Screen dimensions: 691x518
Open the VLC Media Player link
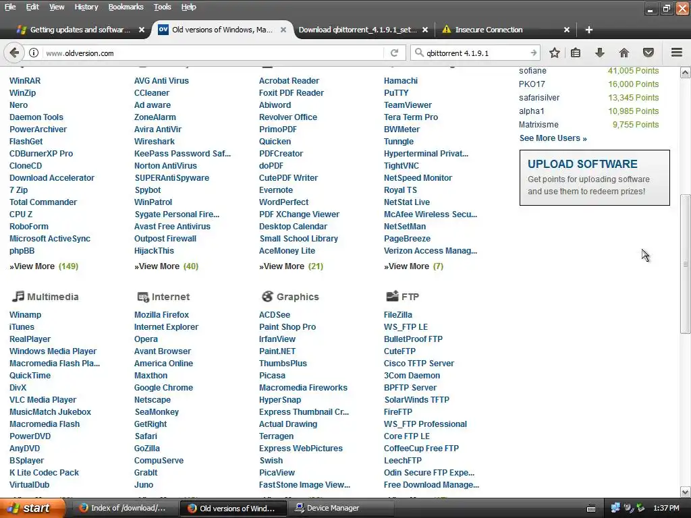point(43,399)
